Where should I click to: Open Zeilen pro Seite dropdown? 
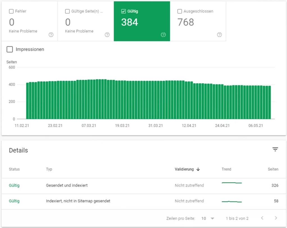(208, 218)
